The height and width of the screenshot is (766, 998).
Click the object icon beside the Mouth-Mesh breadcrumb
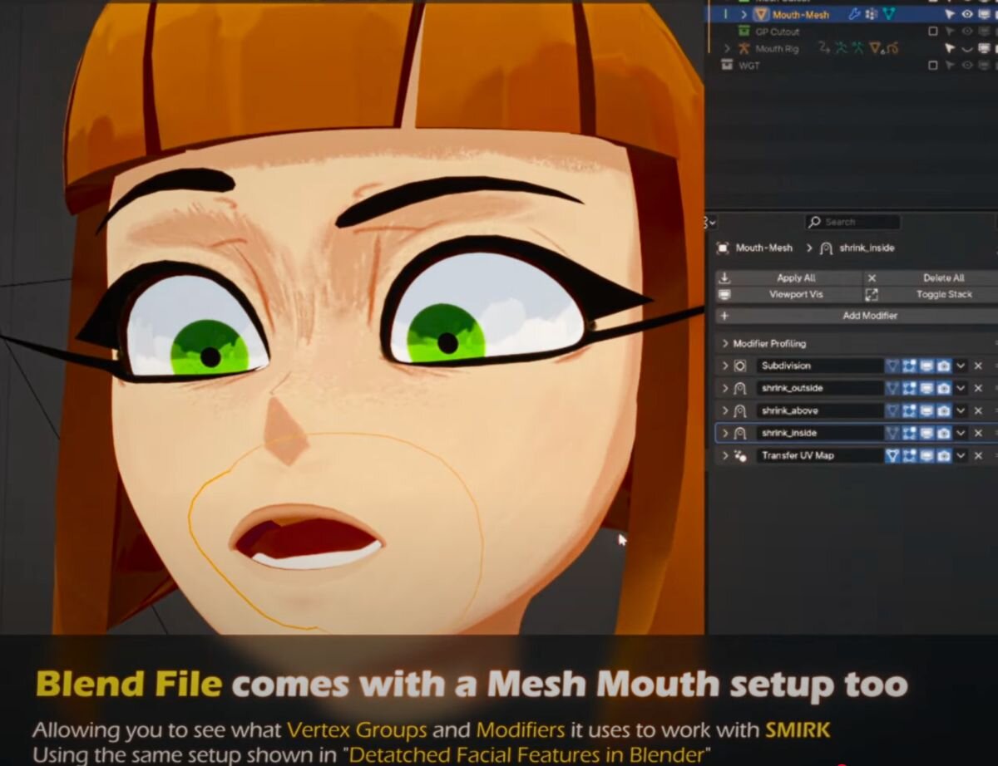[x=723, y=248]
